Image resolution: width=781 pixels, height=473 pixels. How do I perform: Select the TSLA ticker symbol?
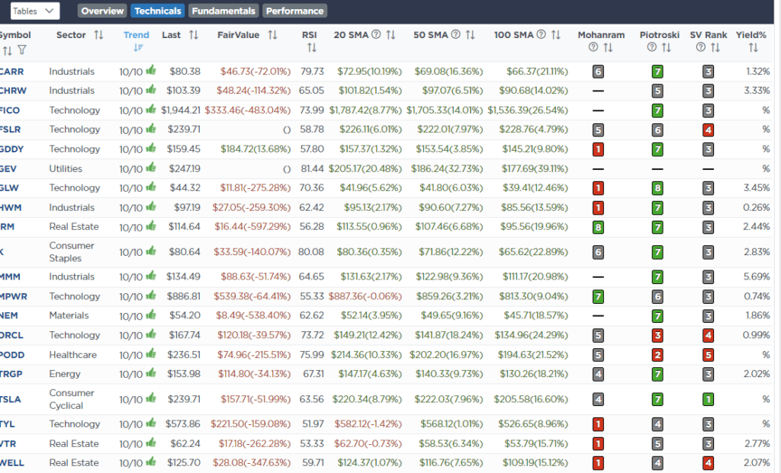(x=8, y=399)
